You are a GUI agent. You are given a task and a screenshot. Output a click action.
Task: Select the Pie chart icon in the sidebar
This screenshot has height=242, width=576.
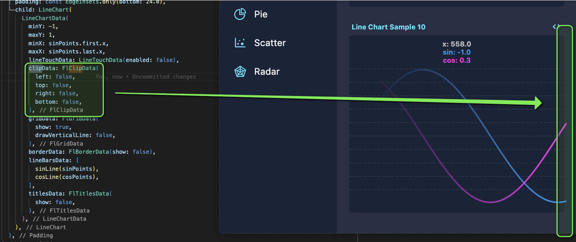240,14
